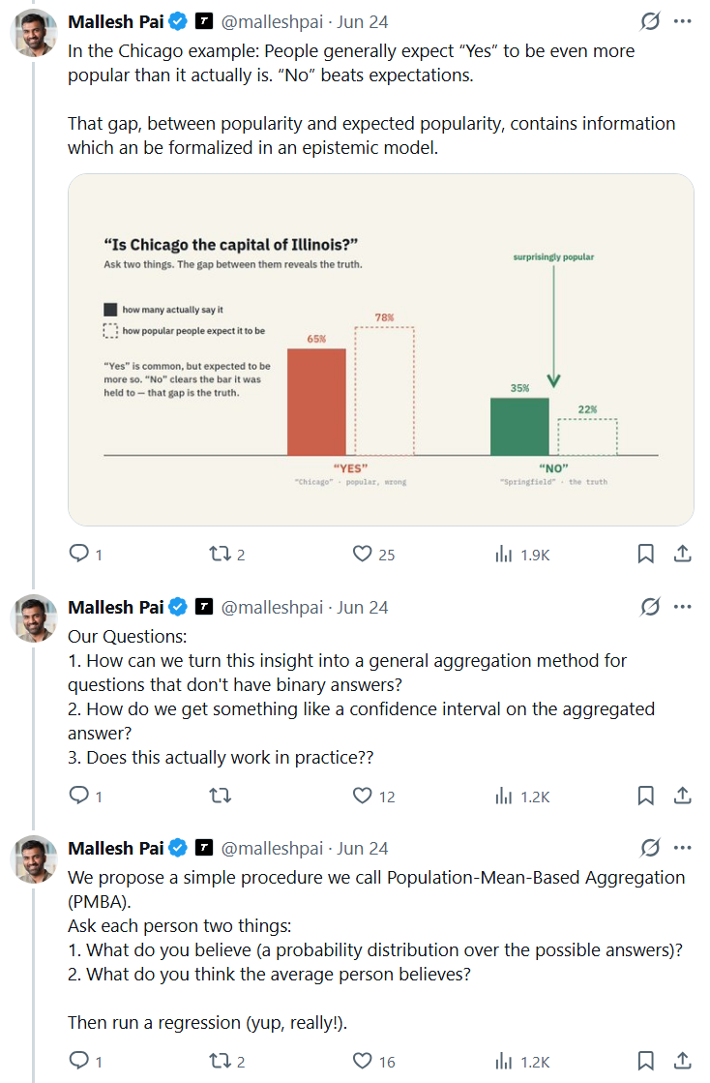Screen dimensions: 710x1083
Task: Open more options on PMBA tweet
Action: tap(682, 848)
